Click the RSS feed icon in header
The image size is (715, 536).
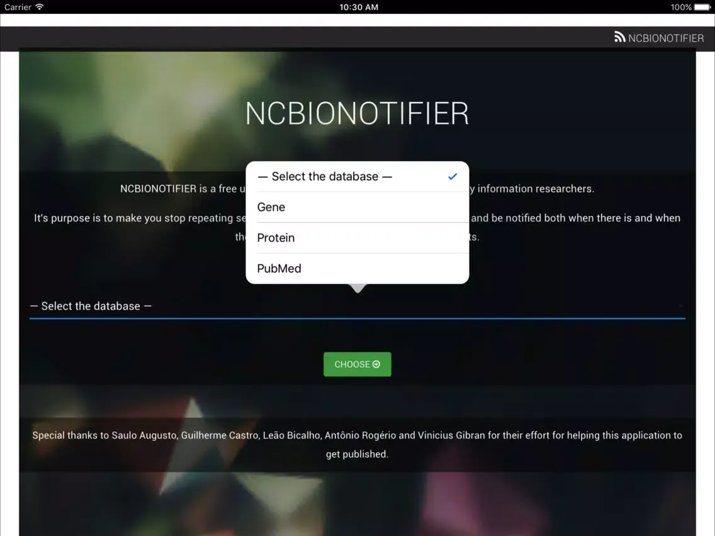(x=619, y=37)
